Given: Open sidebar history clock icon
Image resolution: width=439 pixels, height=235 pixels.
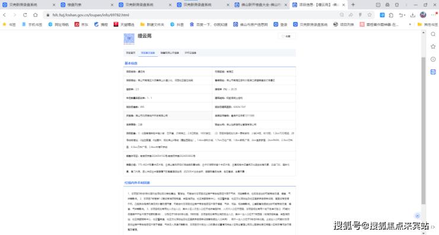Looking at the screenshot, I should pos(433,59).
